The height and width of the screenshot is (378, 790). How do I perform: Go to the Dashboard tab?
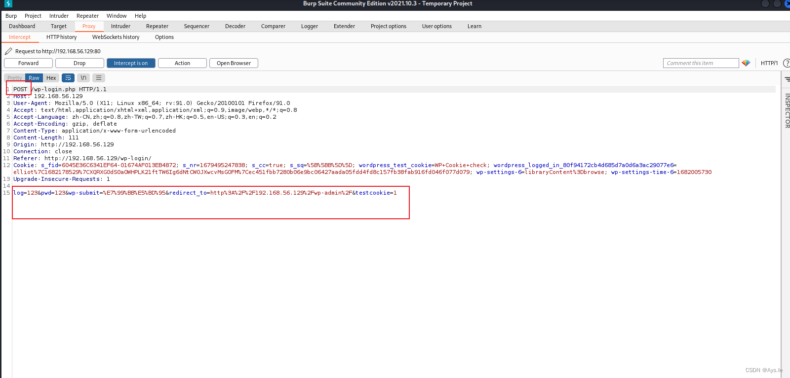pos(22,26)
